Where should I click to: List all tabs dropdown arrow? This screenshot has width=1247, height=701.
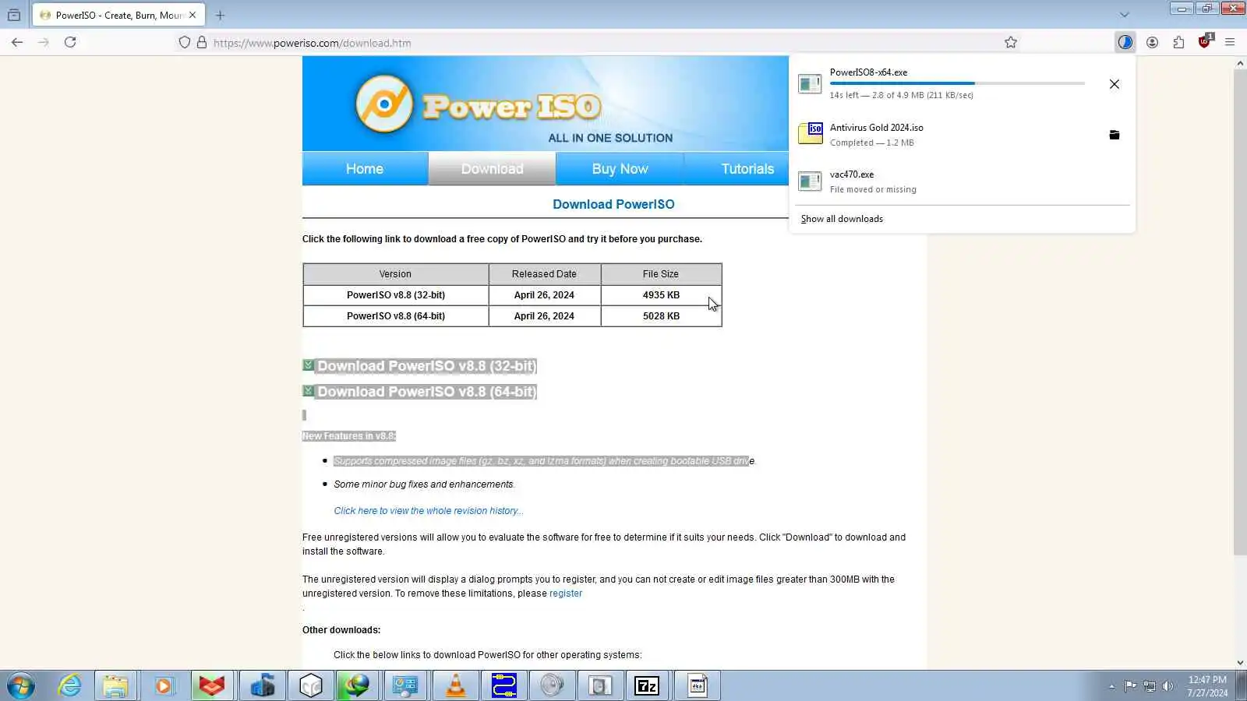tap(1124, 15)
